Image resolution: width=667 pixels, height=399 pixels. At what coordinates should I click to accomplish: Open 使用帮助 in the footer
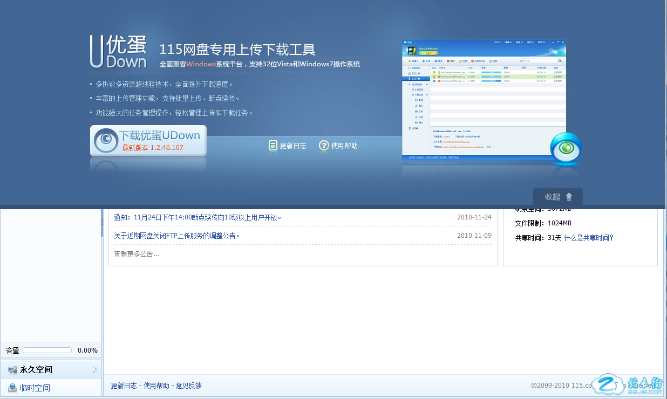tap(156, 386)
